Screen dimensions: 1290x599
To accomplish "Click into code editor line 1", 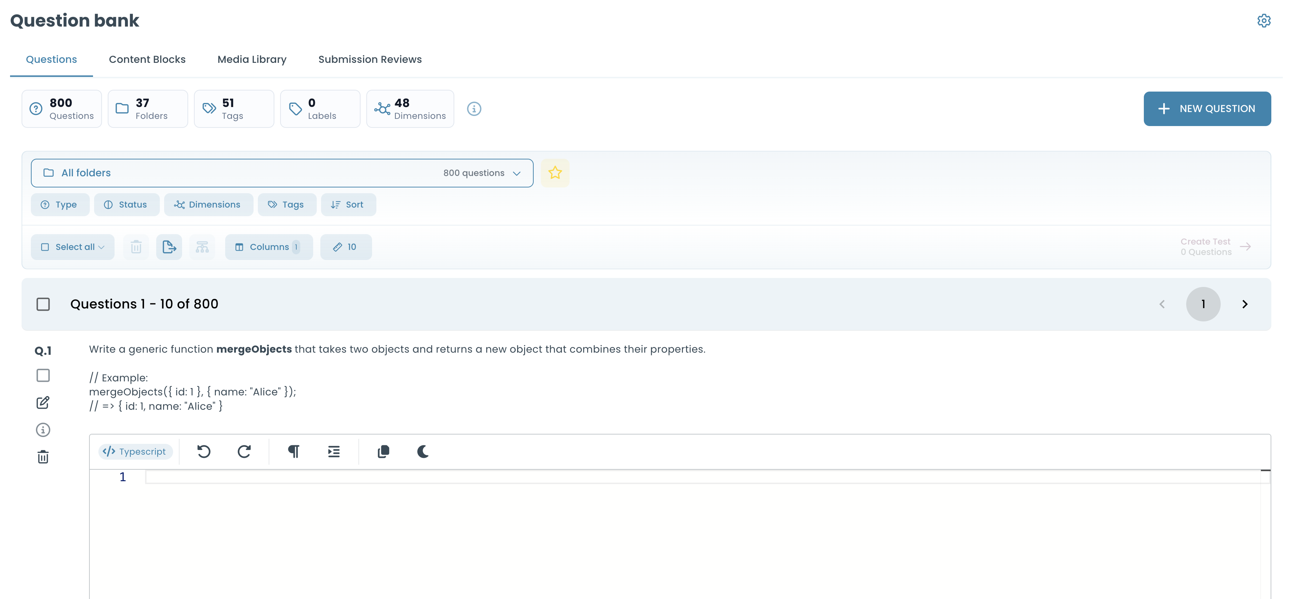I will click(707, 477).
